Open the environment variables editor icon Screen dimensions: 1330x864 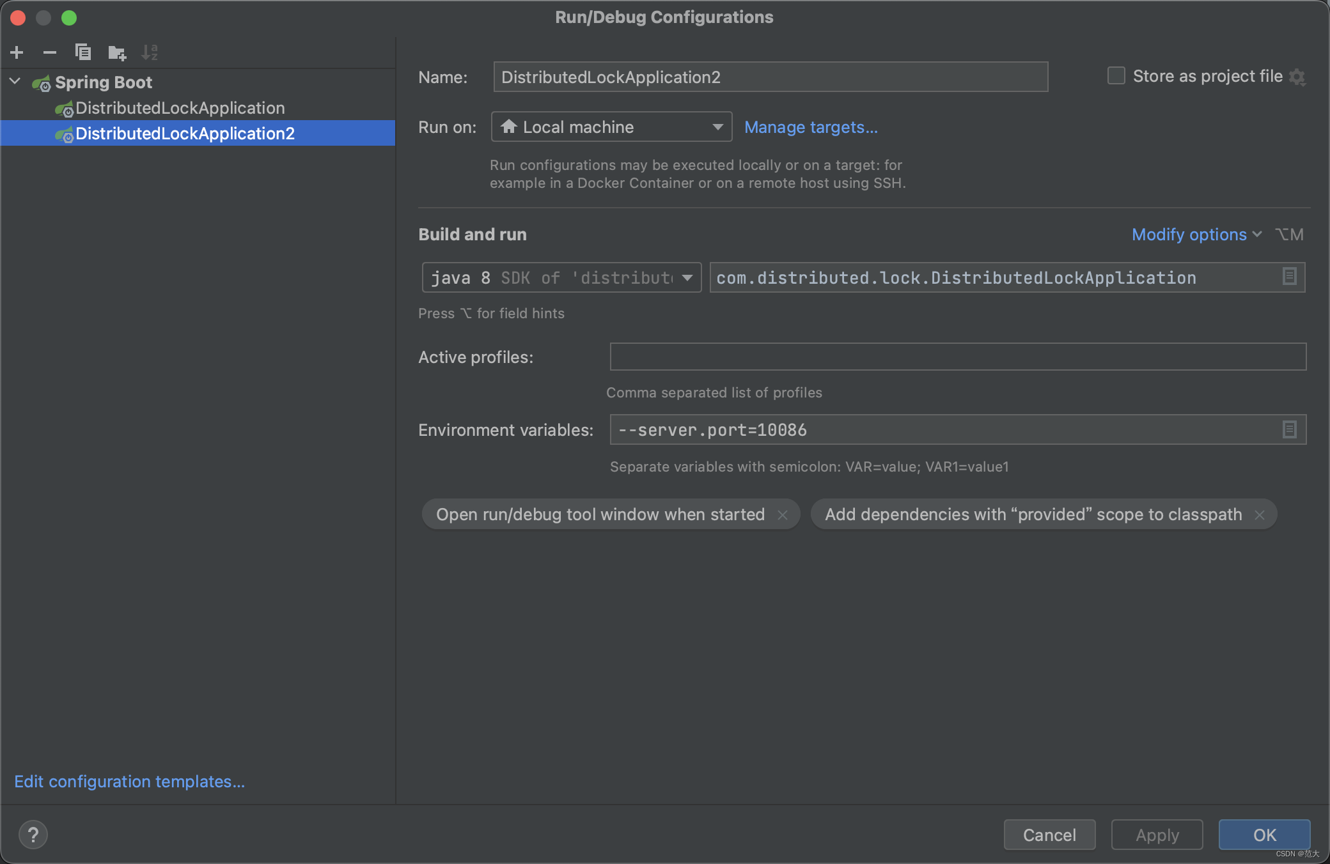coord(1290,429)
